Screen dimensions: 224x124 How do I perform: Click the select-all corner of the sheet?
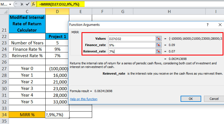[x=4, y=12]
